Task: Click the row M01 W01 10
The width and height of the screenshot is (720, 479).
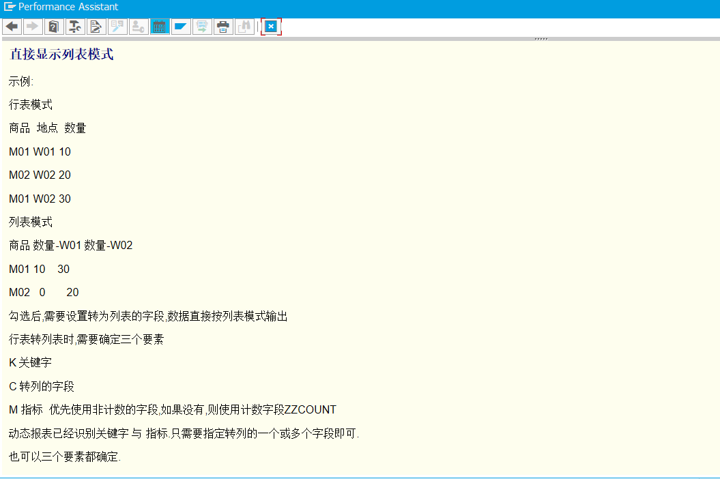Action: point(40,151)
